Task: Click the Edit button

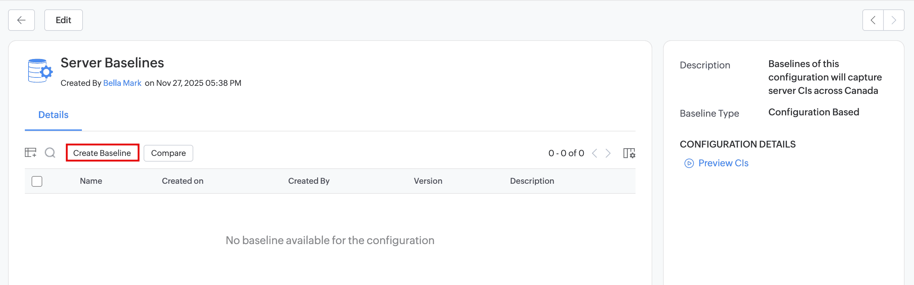Action: [63, 20]
